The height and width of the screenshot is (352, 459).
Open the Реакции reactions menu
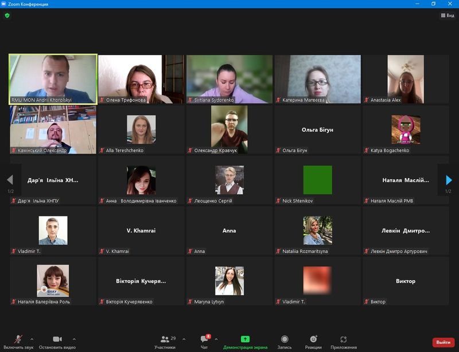[313, 341]
